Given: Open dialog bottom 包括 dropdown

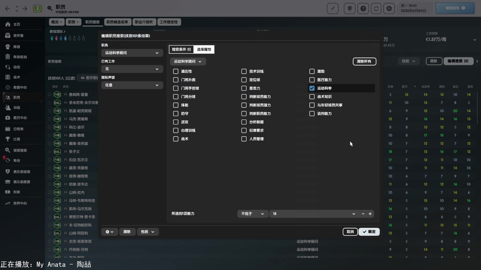Looking at the screenshot, I should click(147, 232).
